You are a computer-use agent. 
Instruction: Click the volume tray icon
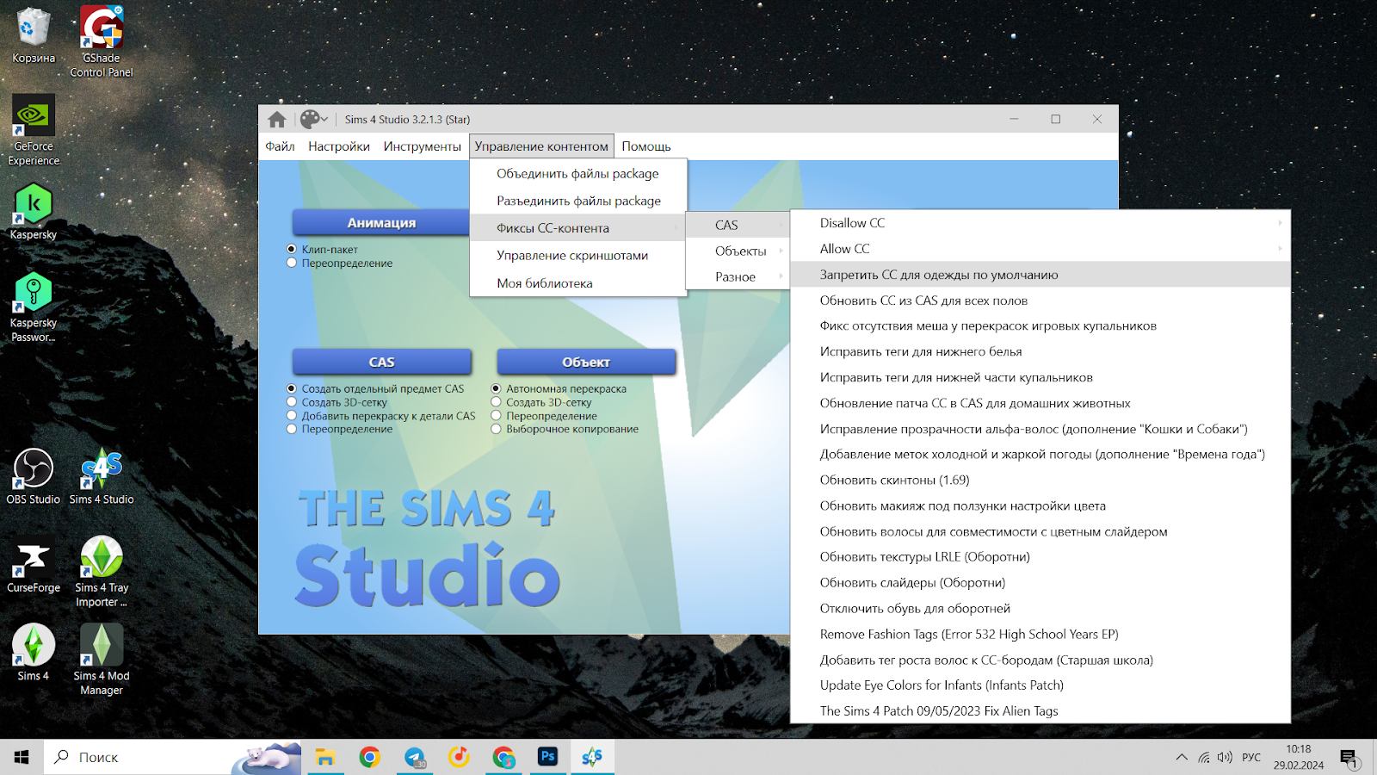pyautogui.click(x=1225, y=758)
